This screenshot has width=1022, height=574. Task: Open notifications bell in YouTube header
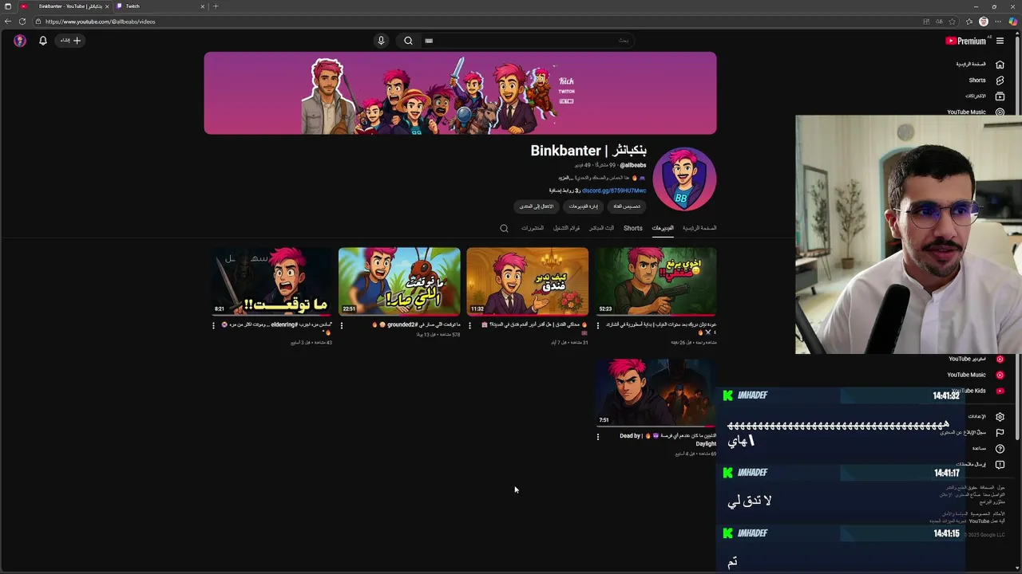(43, 41)
